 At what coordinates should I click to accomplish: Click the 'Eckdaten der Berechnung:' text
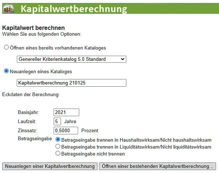tap(31, 95)
